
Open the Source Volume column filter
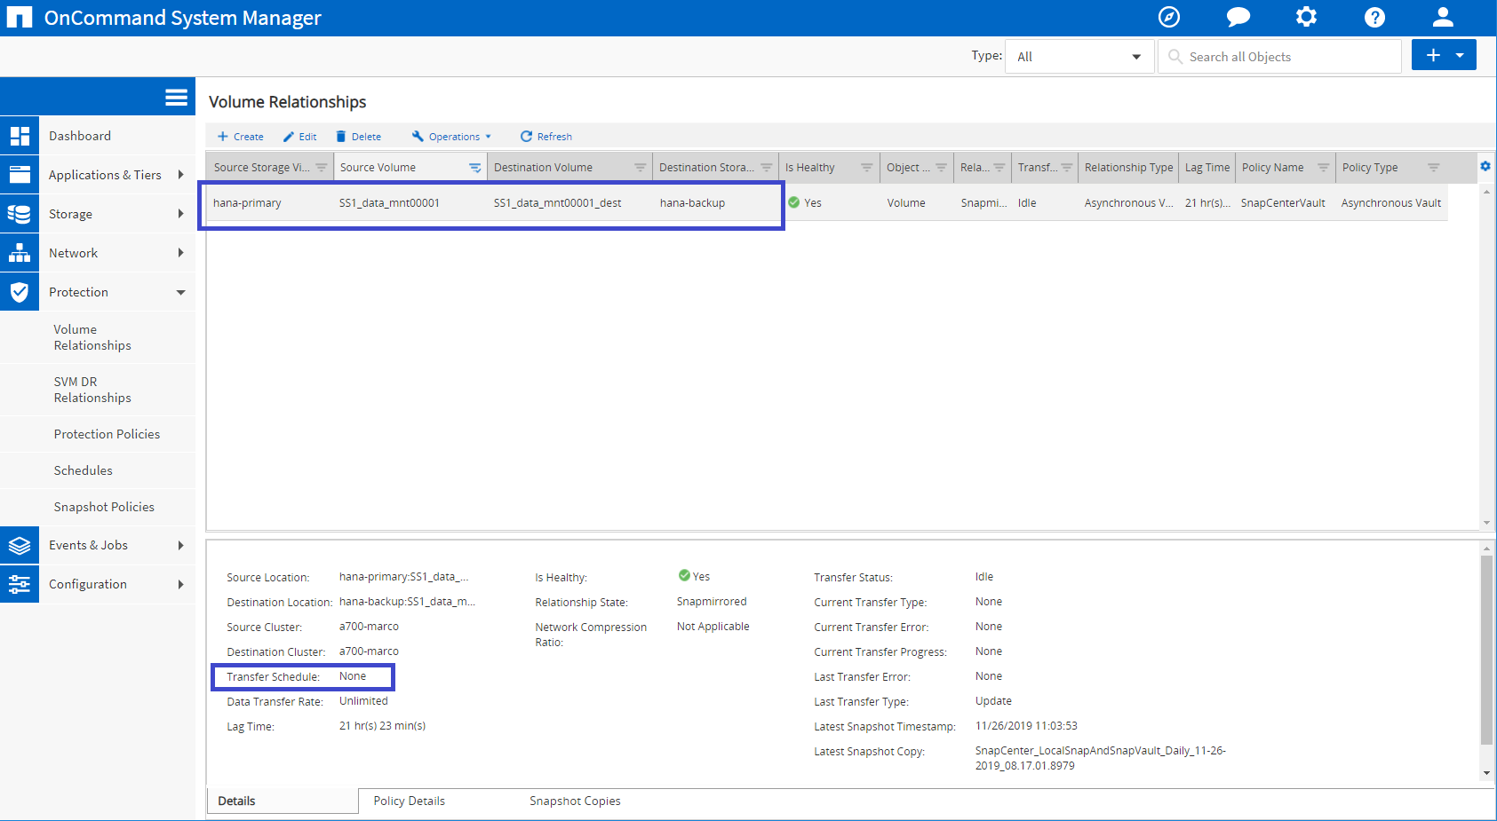click(x=475, y=168)
